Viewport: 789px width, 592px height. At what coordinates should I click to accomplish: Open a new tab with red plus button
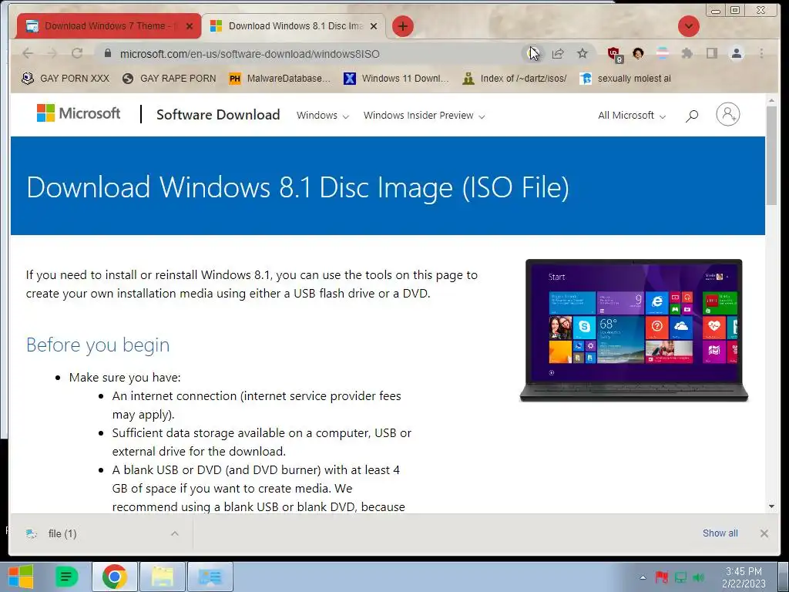point(402,26)
